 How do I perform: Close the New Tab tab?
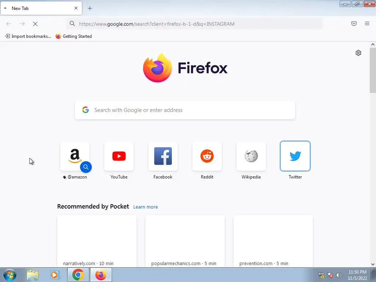pos(76,8)
